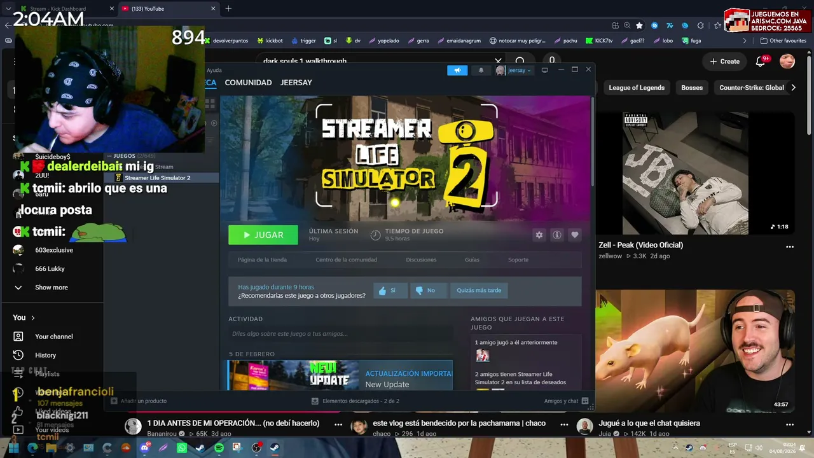Click the YouTube Create button
The height and width of the screenshot is (458, 814).
coord(724,61)
